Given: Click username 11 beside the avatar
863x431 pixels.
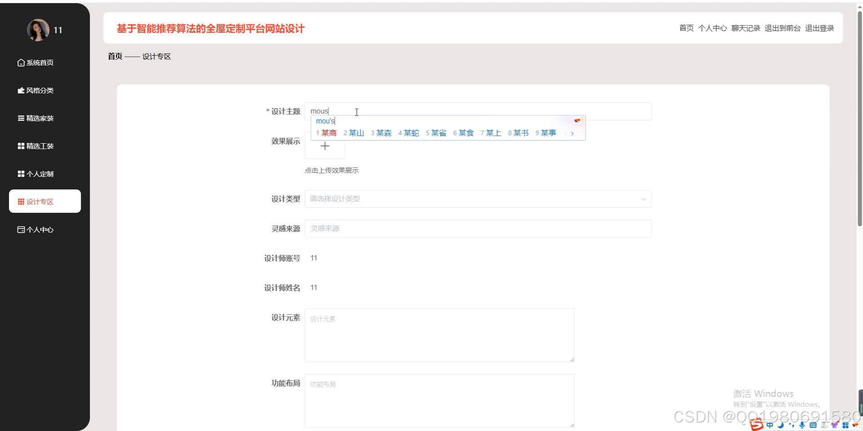Looking at the screenshot, I should click(58, 30).
